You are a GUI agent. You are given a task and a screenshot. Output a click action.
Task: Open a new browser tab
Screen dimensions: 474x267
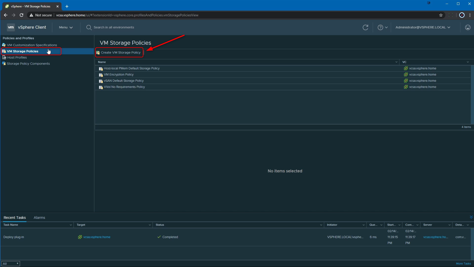click(x=67, y=6)
